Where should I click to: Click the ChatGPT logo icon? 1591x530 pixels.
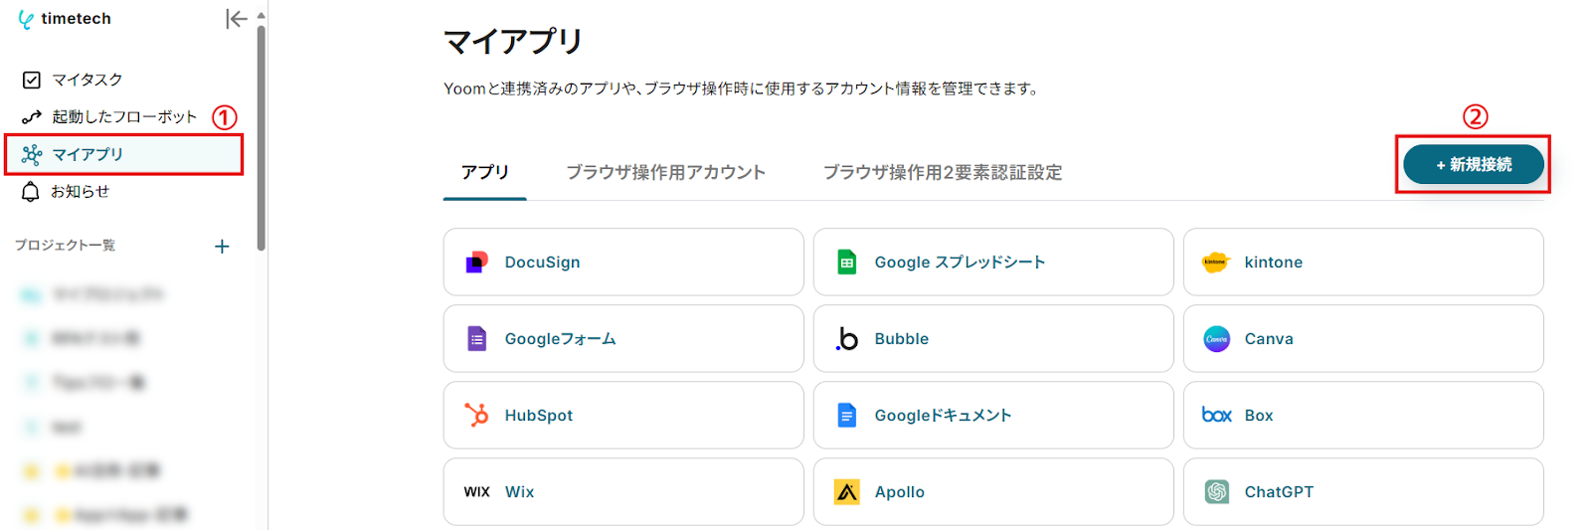1216,492
